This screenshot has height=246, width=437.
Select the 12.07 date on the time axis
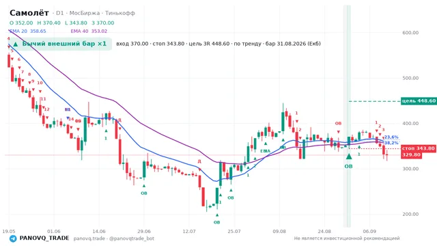click(189, 231)
